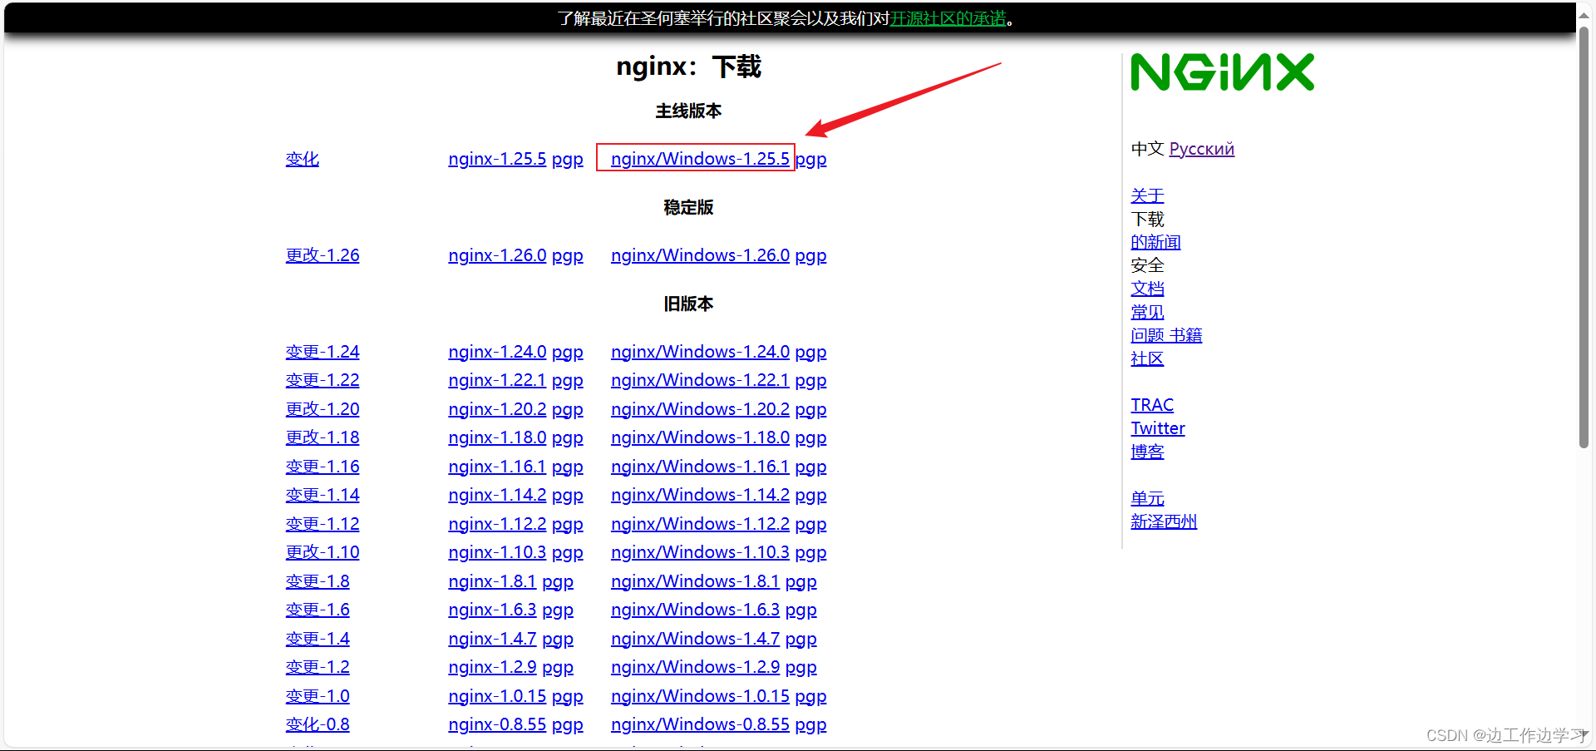The height and width of the screenshot is (751, 1596).
Task: Open the 单元 sidebar link
Action: pyautogui.click(x=1147, y=498)
